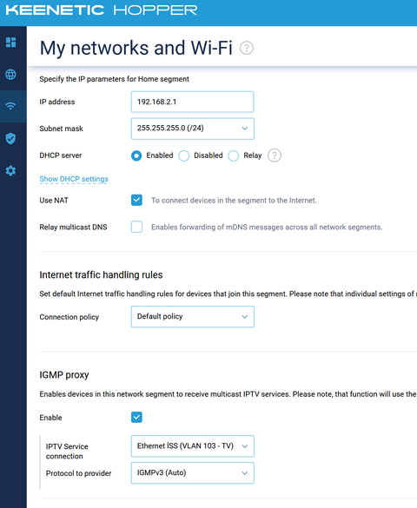Viewport: 417px width, 508px height.
Task: Click help icon beside DHCP Relay option
Action: (275, 155)
